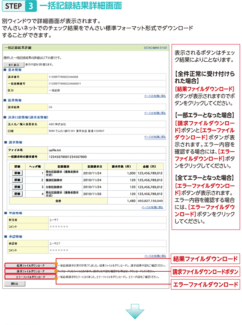
Task: Select the 請求結果 value OK
Action: [x=51, y=107]
